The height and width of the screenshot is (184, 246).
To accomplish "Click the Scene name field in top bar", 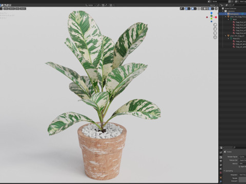I will (x=220, y=2).
